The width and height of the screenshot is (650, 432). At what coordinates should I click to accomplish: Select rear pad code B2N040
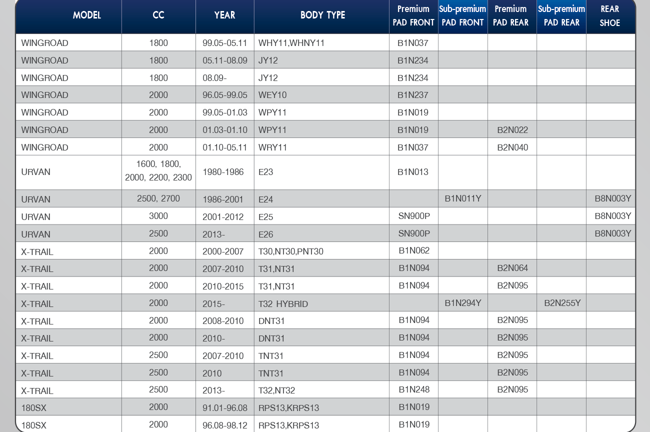[512, 147]
